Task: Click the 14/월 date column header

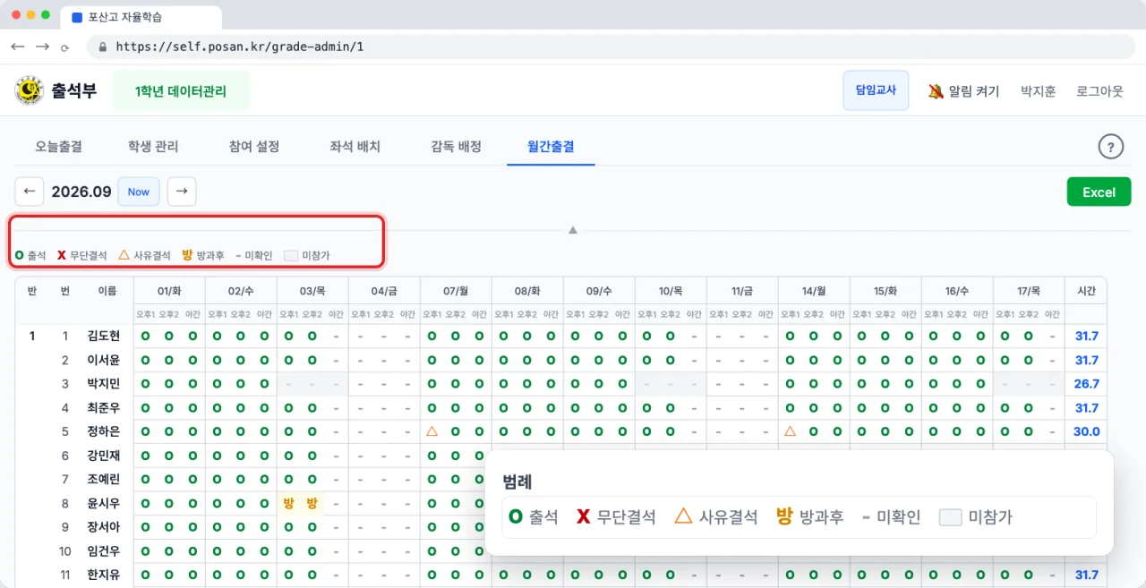Action: tap(814, 291)
